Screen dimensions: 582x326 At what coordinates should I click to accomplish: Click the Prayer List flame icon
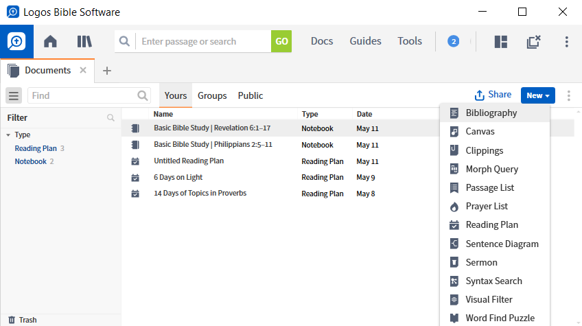pos(454,207)
